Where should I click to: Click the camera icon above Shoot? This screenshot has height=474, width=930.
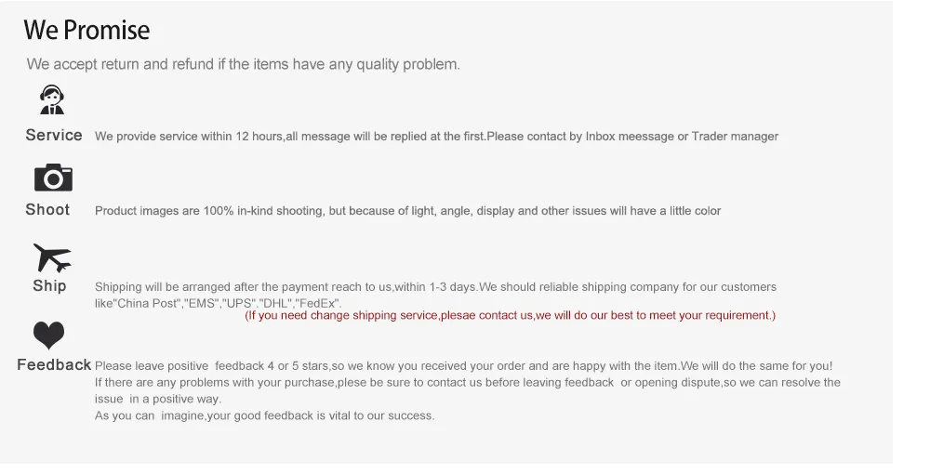click(x=53, y=178)
